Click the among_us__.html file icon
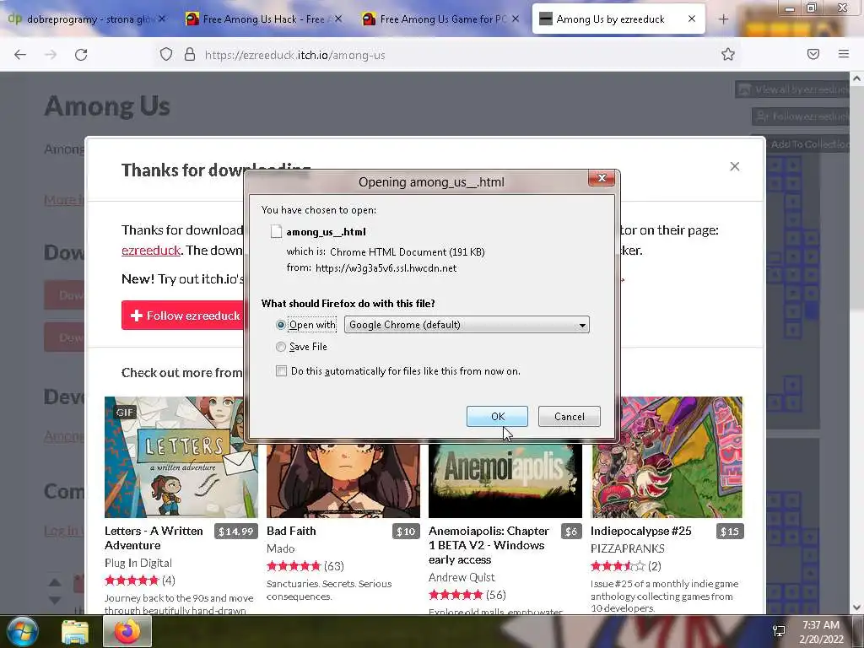The height and width of the screenshot is (648, 864). (276, 231)
